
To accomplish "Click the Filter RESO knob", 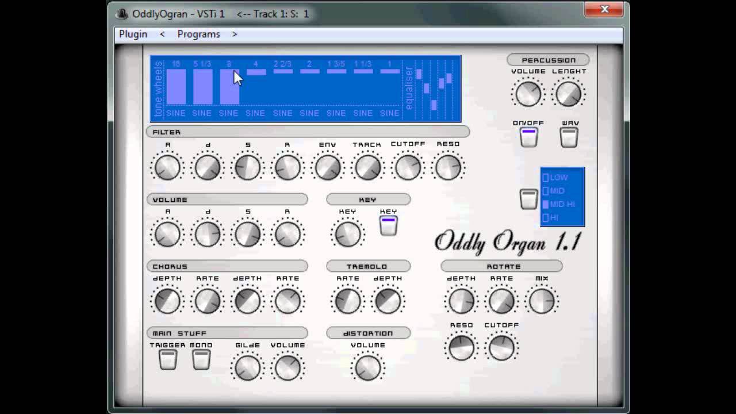I will [x=448, y=167].
